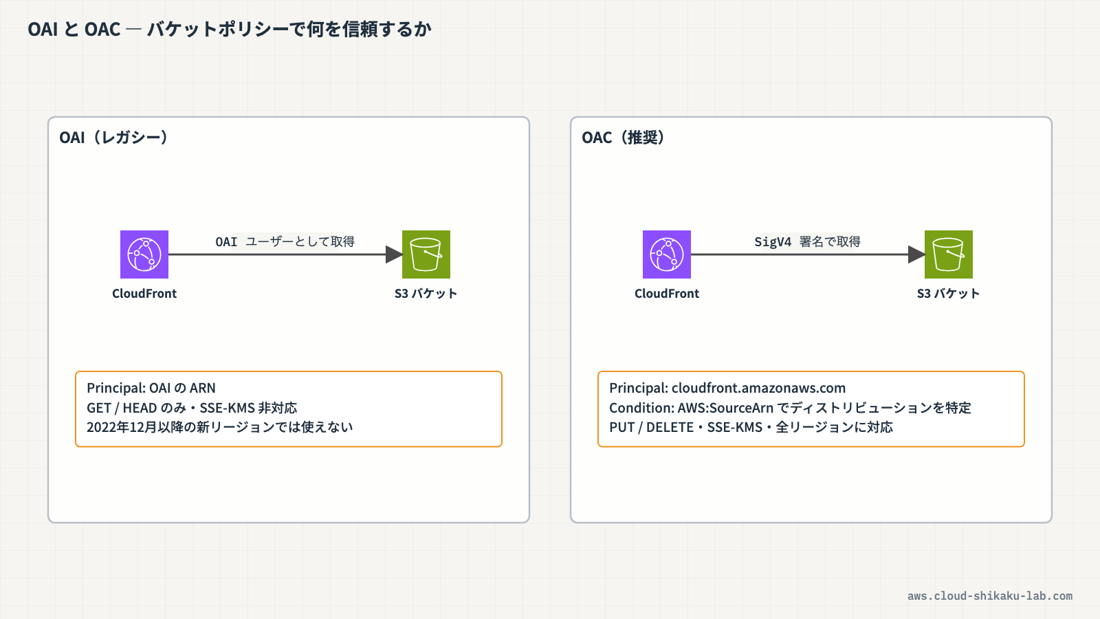This screenshot has width=1100, height=619.
Task: Click the CloudFront label under OAC icon
Action: [667, 294]
